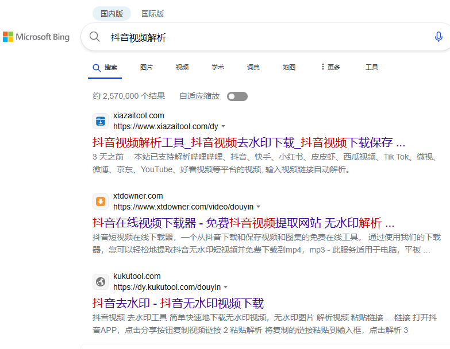Open the 学术 tab
Viewport: 450px width, 349px height.
pyautogui.click(x=218, y=67)
